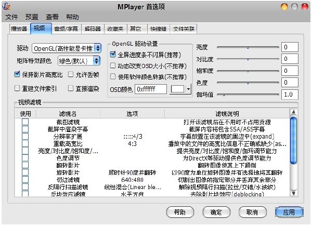Click the 确定 button

[216, 212]
